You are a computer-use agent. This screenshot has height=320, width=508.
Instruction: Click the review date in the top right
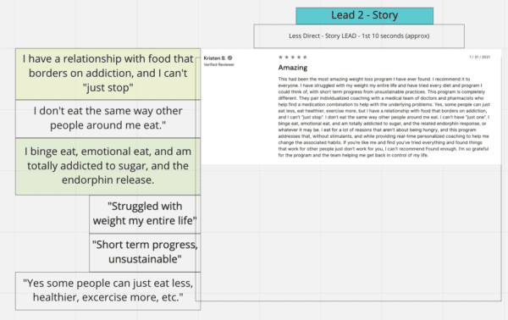click(479, 57)
